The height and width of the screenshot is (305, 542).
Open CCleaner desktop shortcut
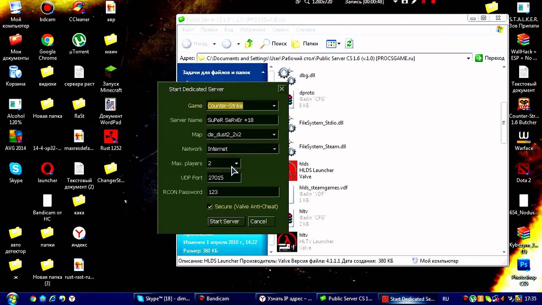(79, 12)
